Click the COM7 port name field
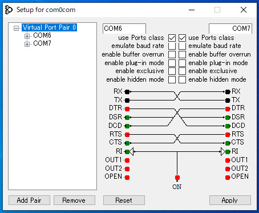 coord(230,29)
